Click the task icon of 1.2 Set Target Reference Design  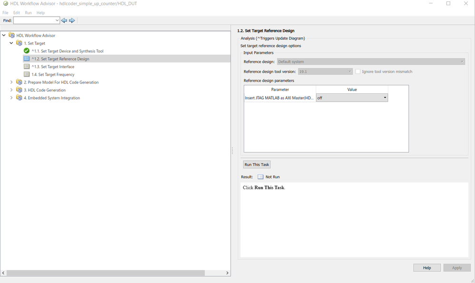(27, 59)
